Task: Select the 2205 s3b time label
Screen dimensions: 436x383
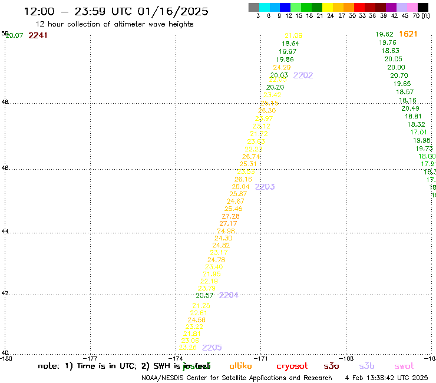Action: (x=212, y=348)
